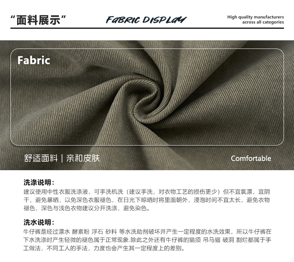The height and width of the screenshot is (262, 294).
Task: Click the "亲和皮肤" caption text
Action: point(83,158)
